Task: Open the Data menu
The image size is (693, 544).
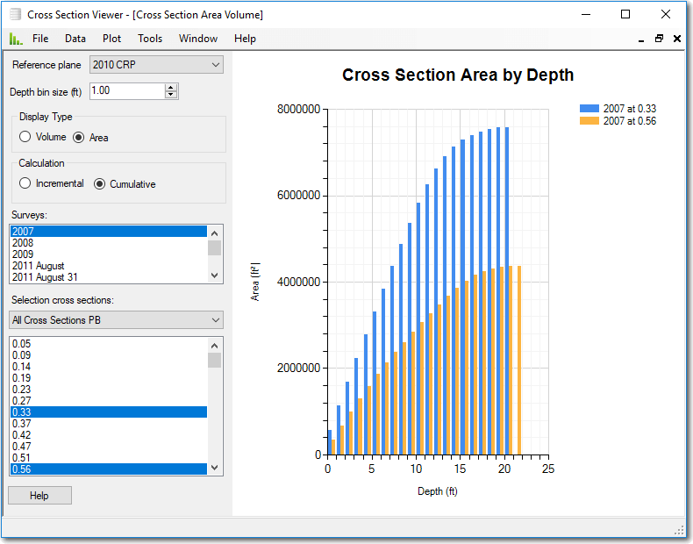Action: (x=75, y=39)
